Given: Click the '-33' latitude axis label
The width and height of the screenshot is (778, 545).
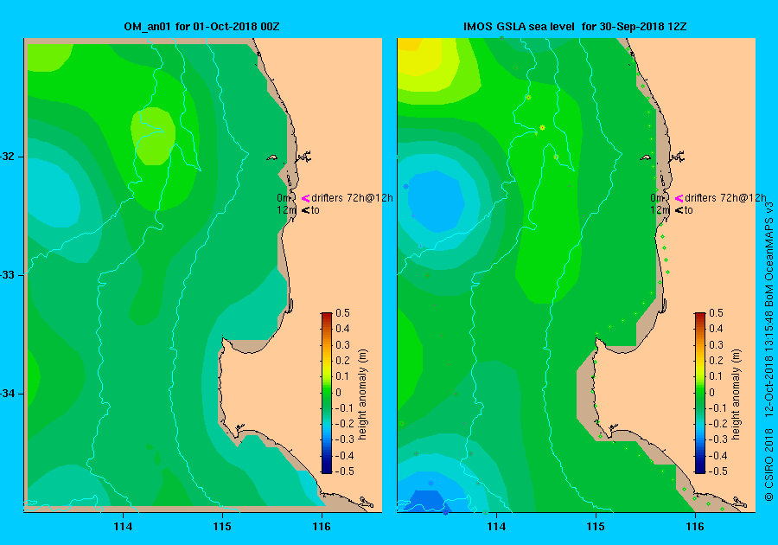Looking at the screenshot, I should point(8,275).
